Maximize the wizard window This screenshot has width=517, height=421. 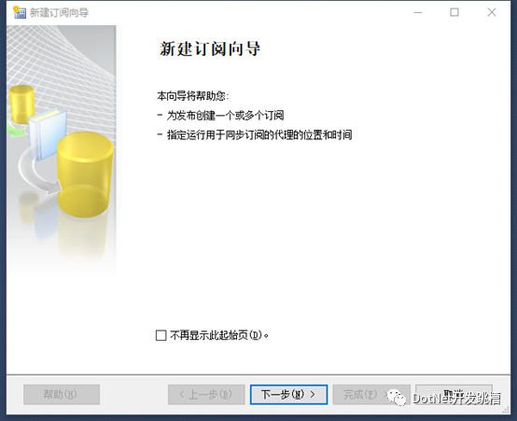click(x=454, y=12)
